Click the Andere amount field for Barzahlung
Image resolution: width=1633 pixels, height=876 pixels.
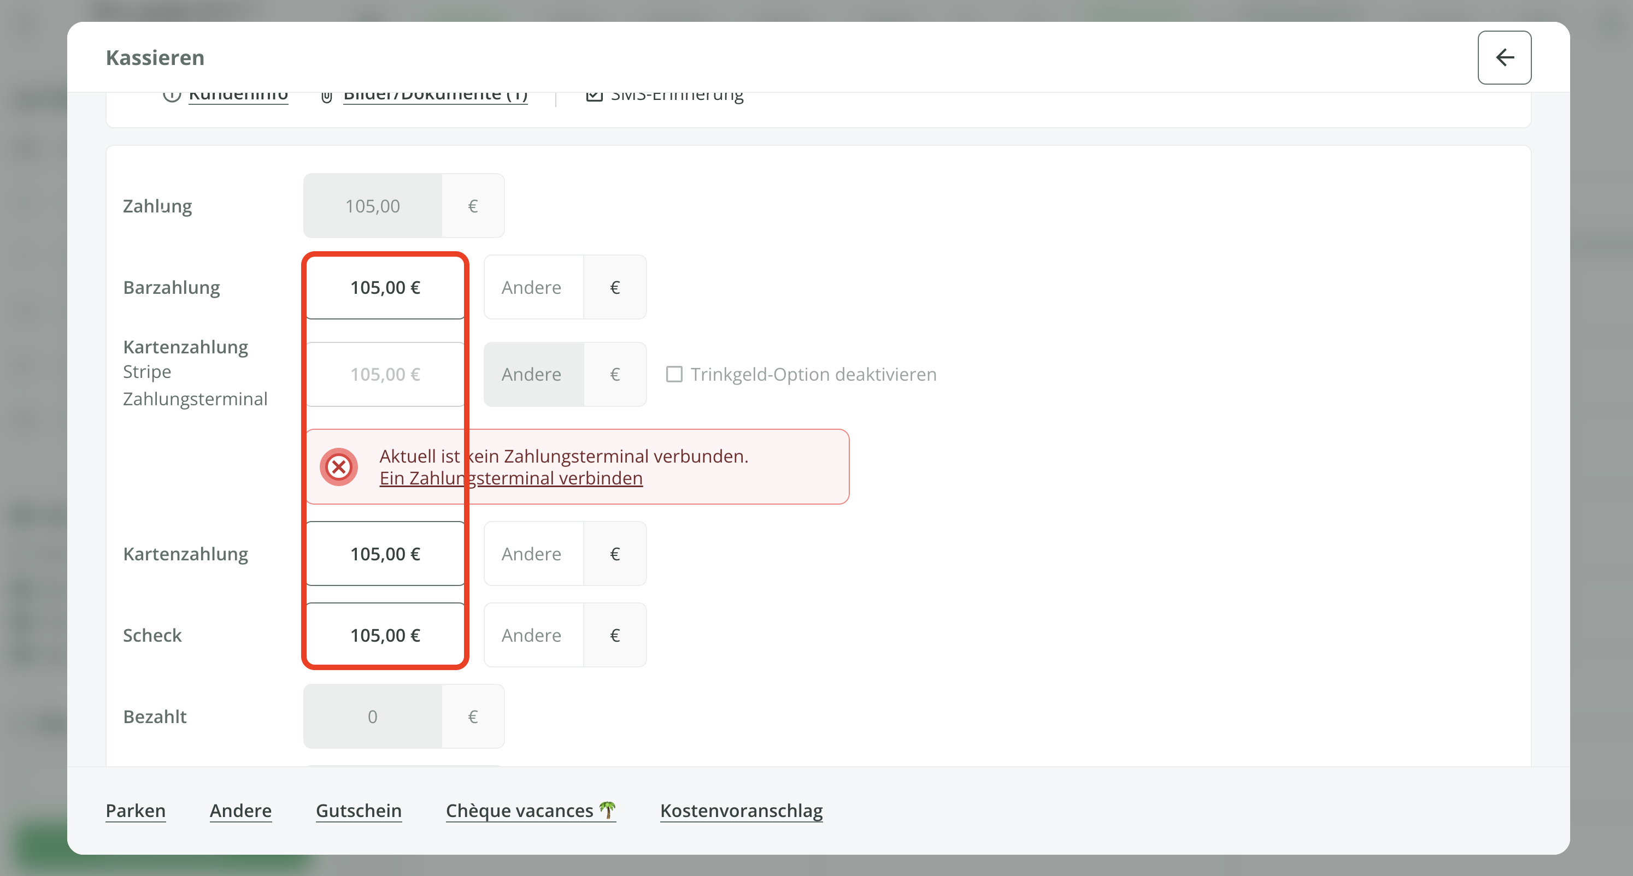tap(532, 288)
